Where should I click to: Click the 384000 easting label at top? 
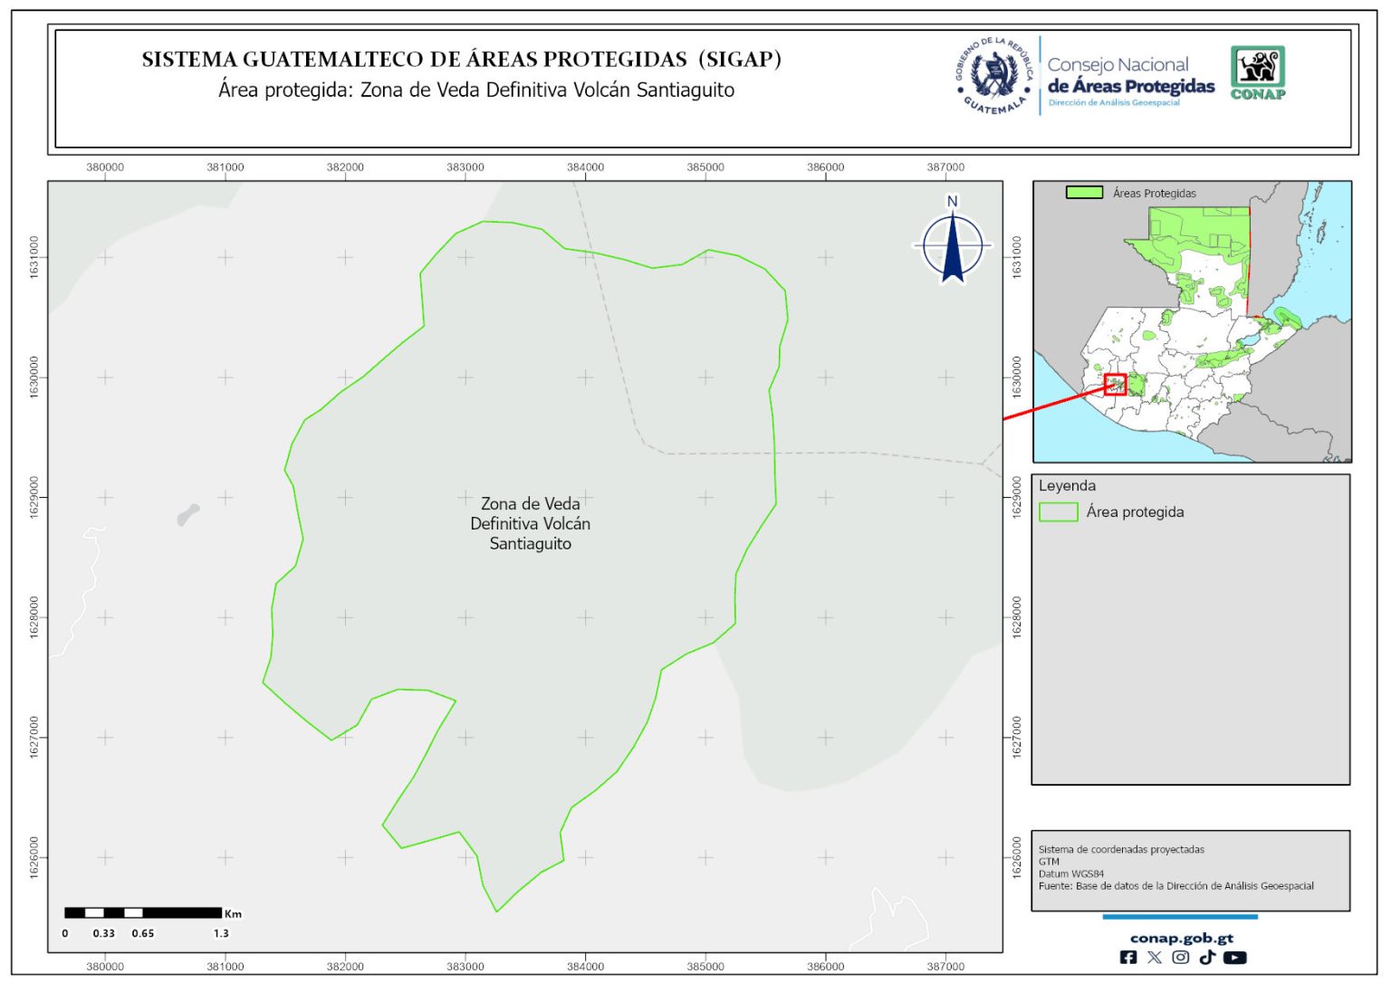point(585,167)
